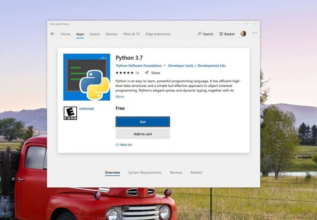Click Add to cart button
This screenshot has height=220, width=317.
pyautogui.click(x=143, y=134)
